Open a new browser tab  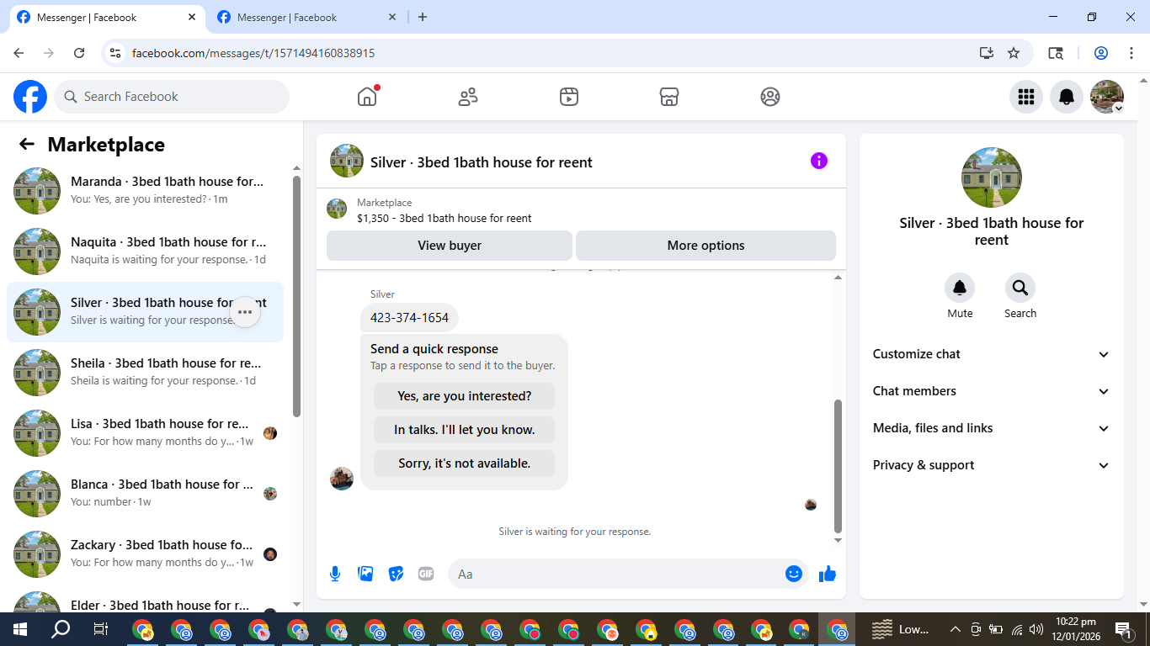pos(423,18)
